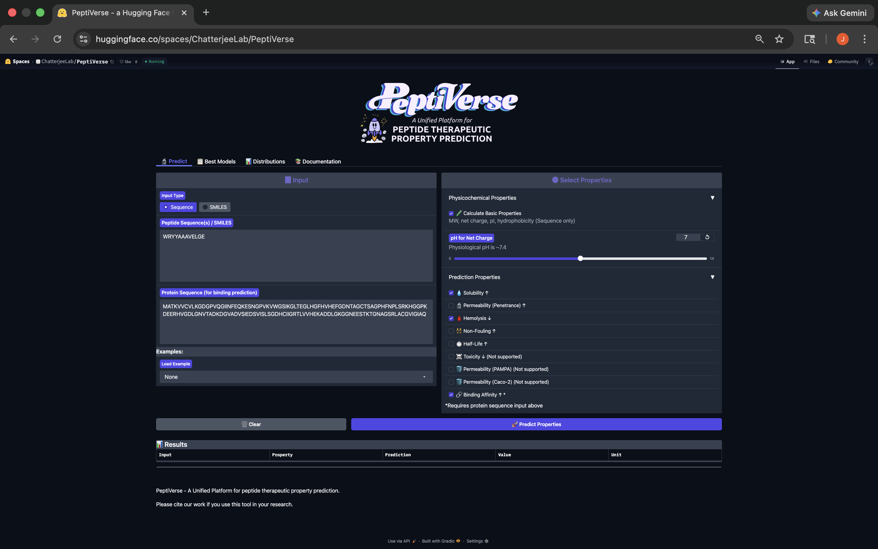Click the gear icon beside Select Properties
This screenshot has width=878, height=549.
[x=555, y=180]
